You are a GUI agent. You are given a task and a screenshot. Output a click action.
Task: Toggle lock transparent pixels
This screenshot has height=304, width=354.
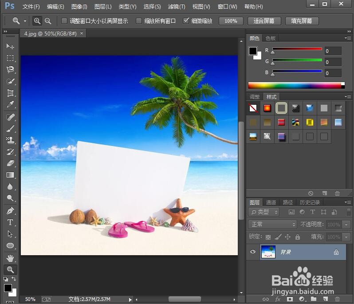(x=268, y=237)
